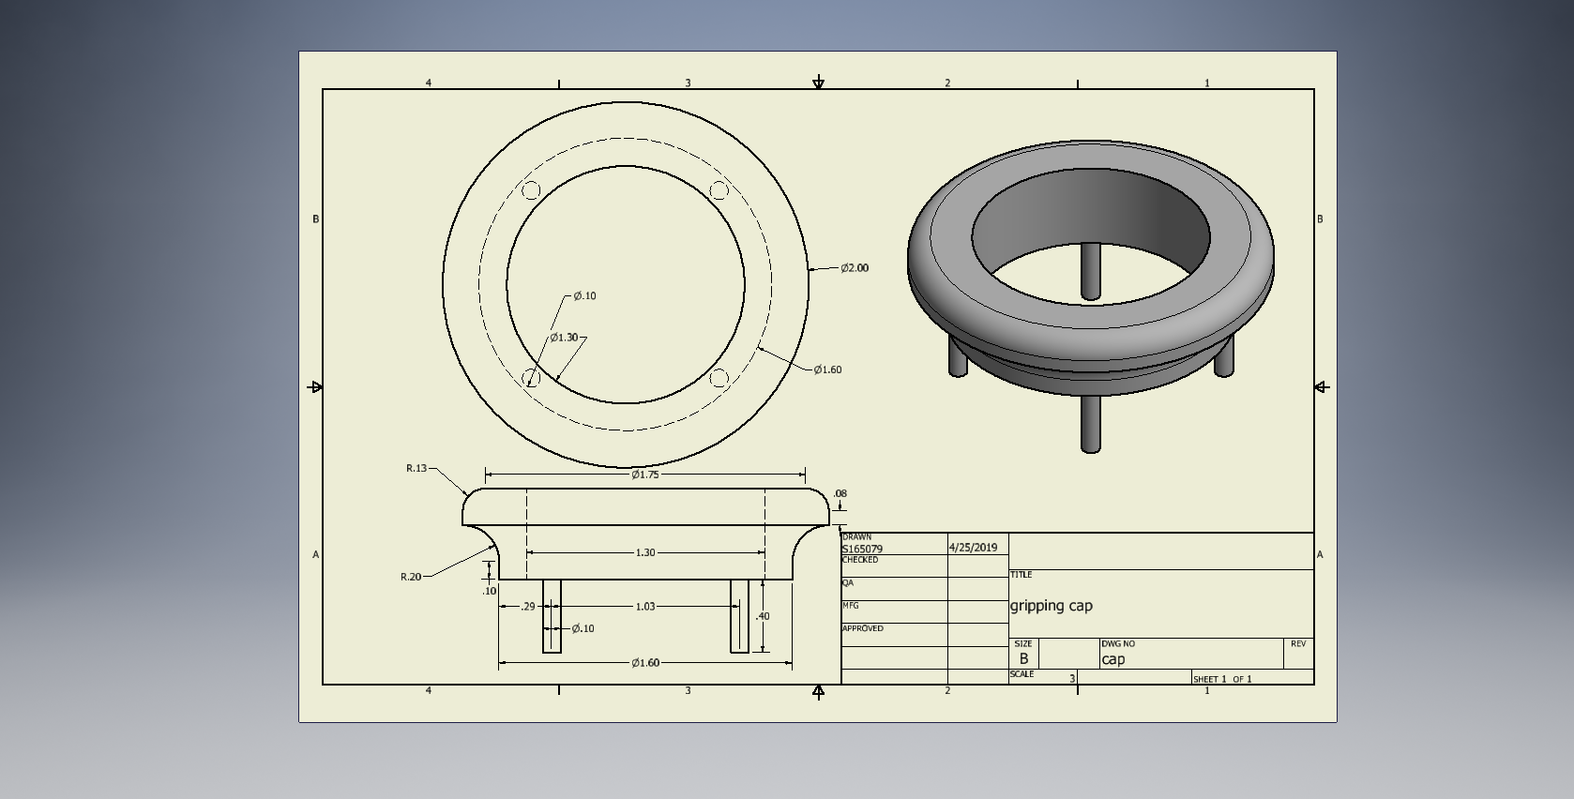
Task: Click the .29 offset dimension
Action: pyautogui.click(x=528, y=607)
